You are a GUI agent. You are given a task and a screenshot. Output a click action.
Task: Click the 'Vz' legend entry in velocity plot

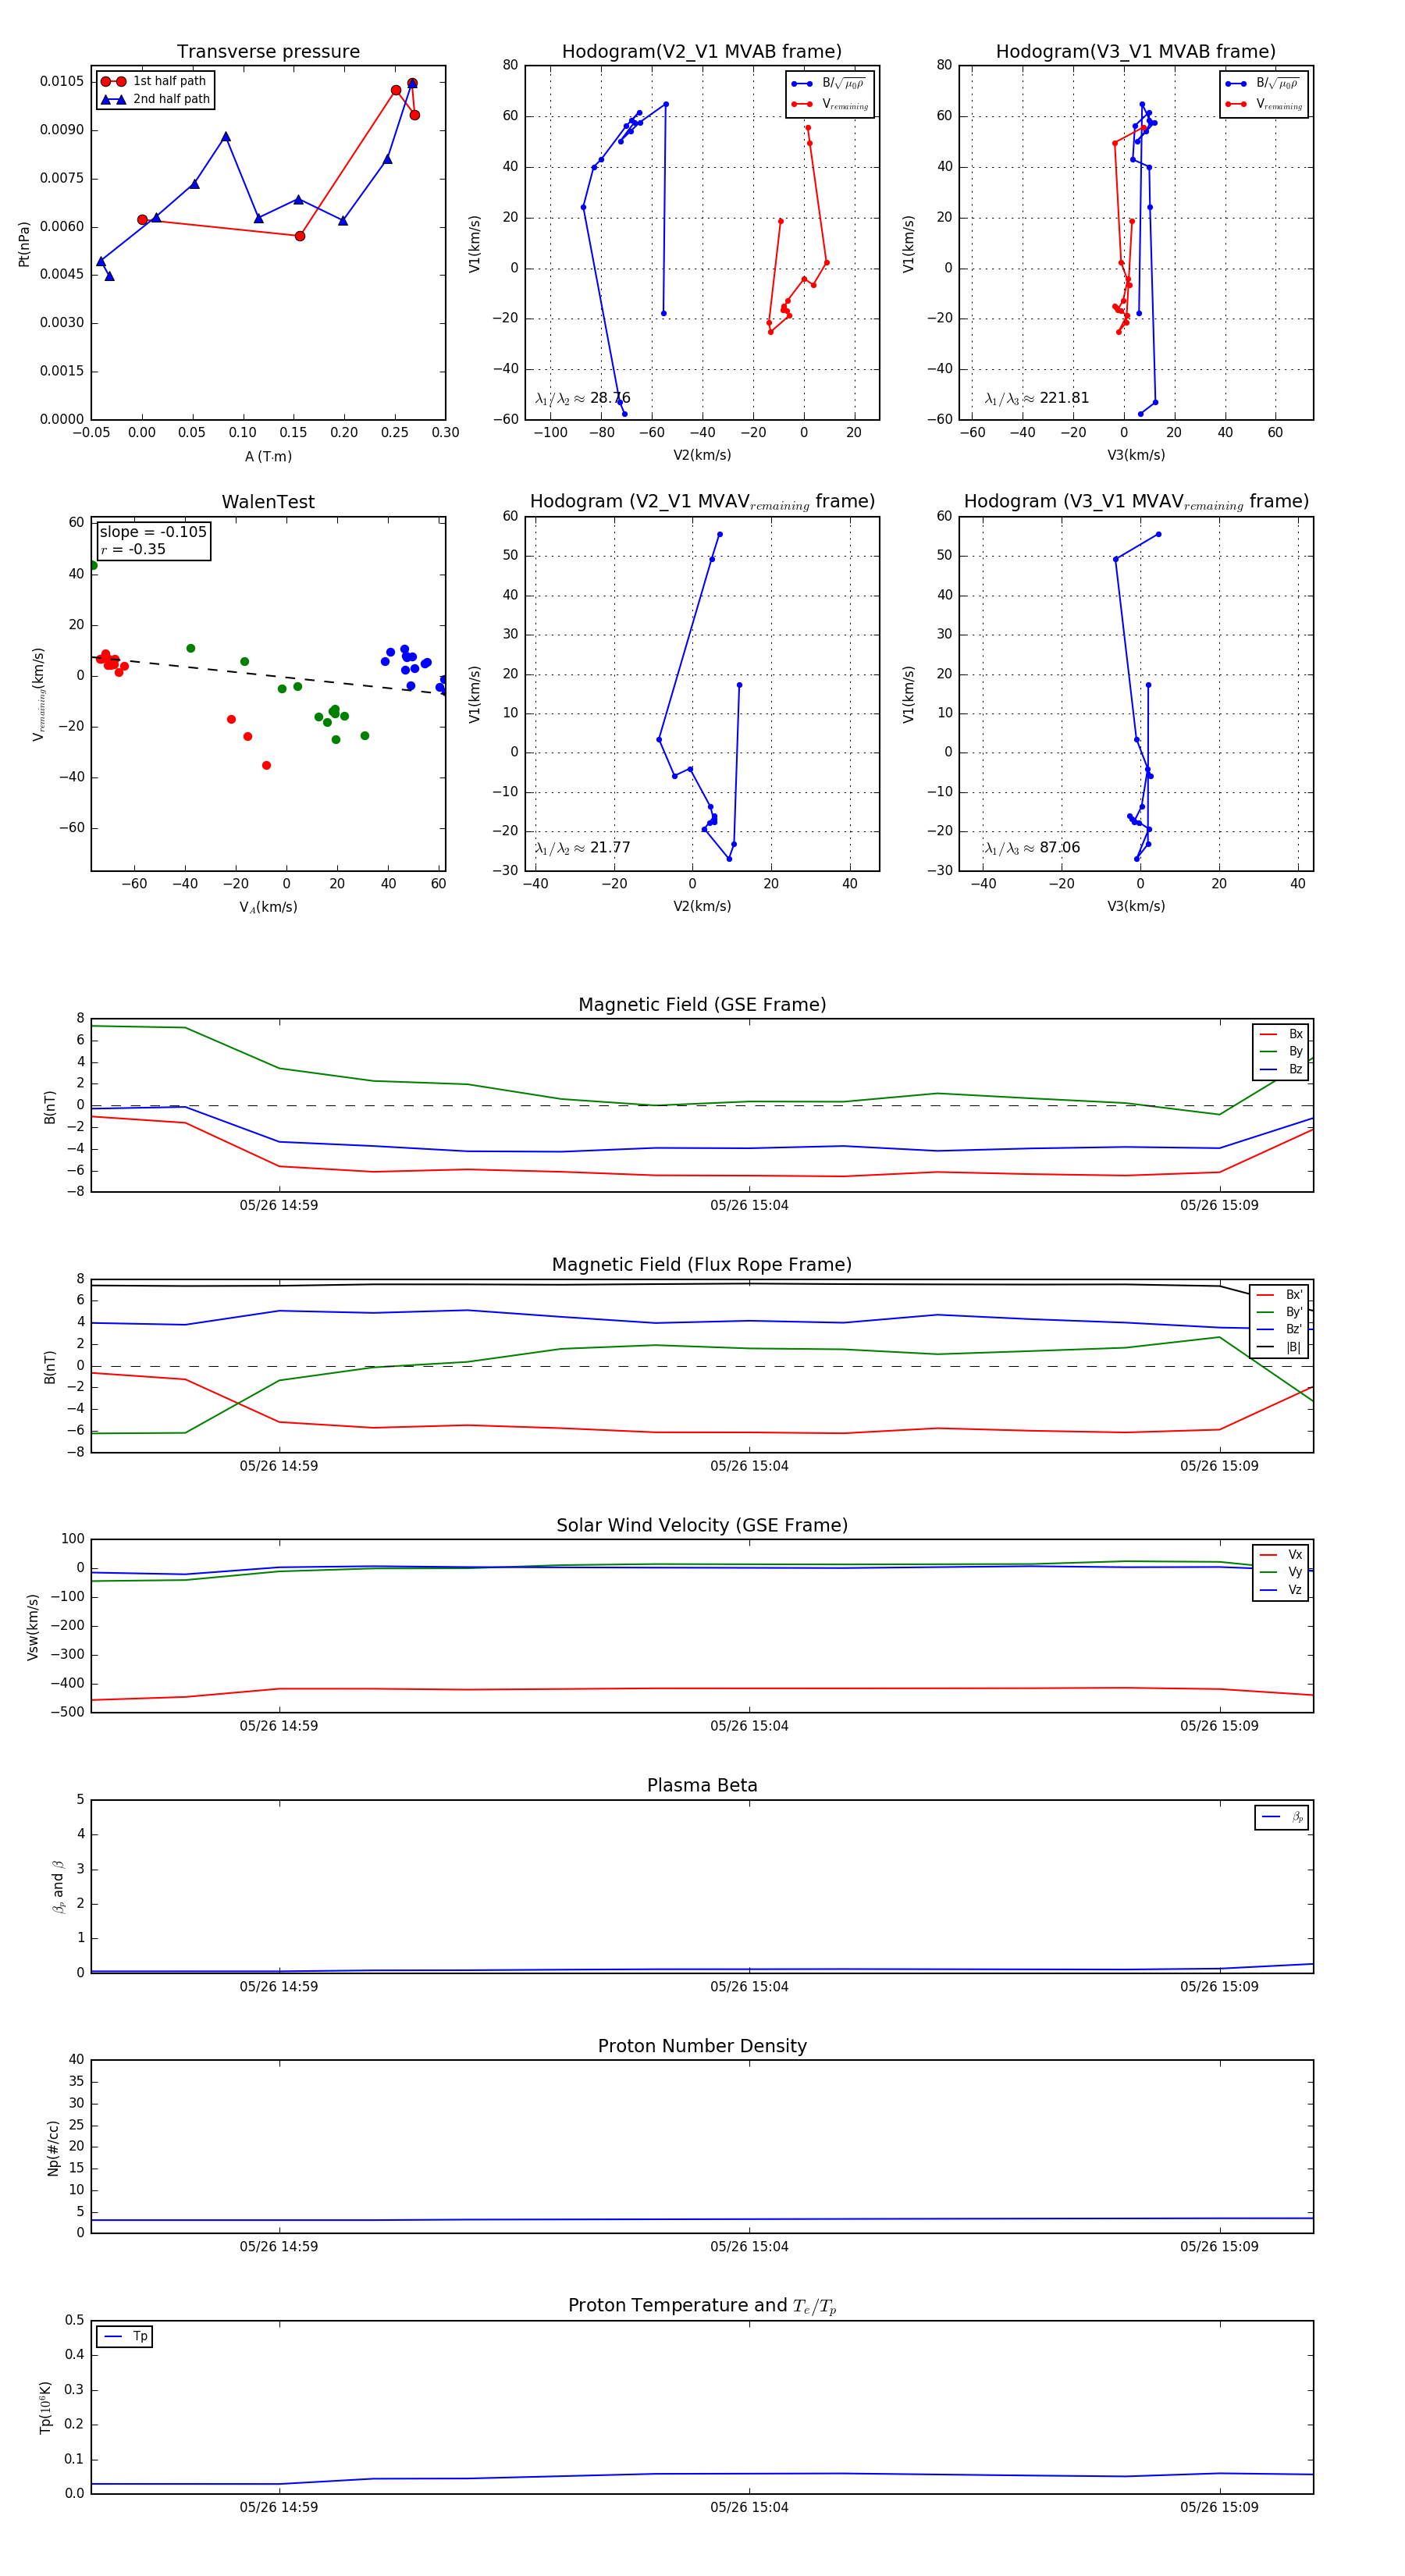click(1281, 1590)
